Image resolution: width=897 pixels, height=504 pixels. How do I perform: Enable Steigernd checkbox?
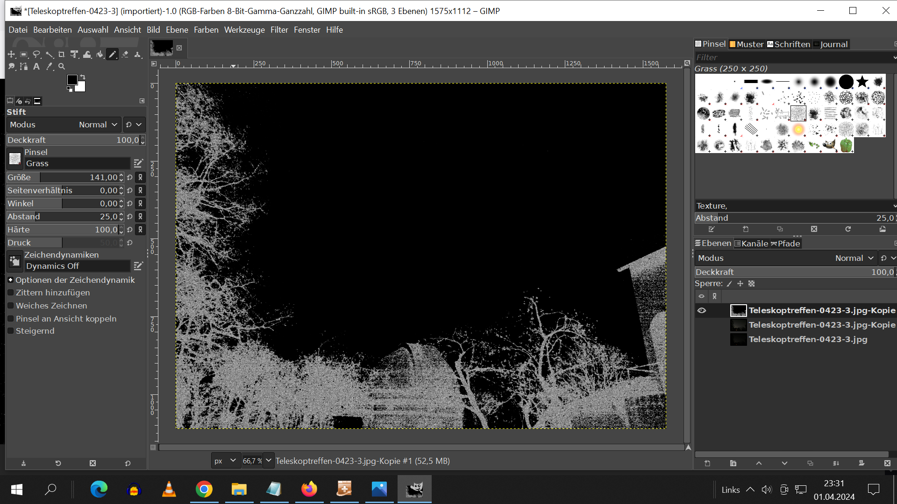pos(10,331)
